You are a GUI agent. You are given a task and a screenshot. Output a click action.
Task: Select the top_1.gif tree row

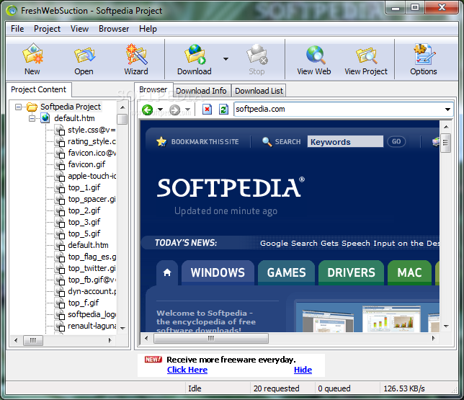tap(84, 187)
